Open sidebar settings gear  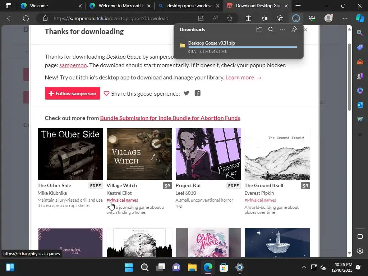click(x=360, y=250)
